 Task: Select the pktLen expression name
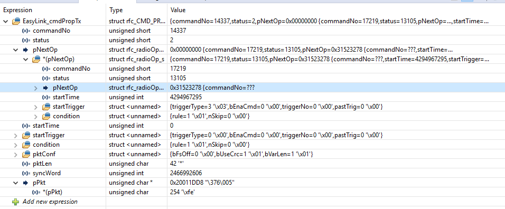[42, 164]
